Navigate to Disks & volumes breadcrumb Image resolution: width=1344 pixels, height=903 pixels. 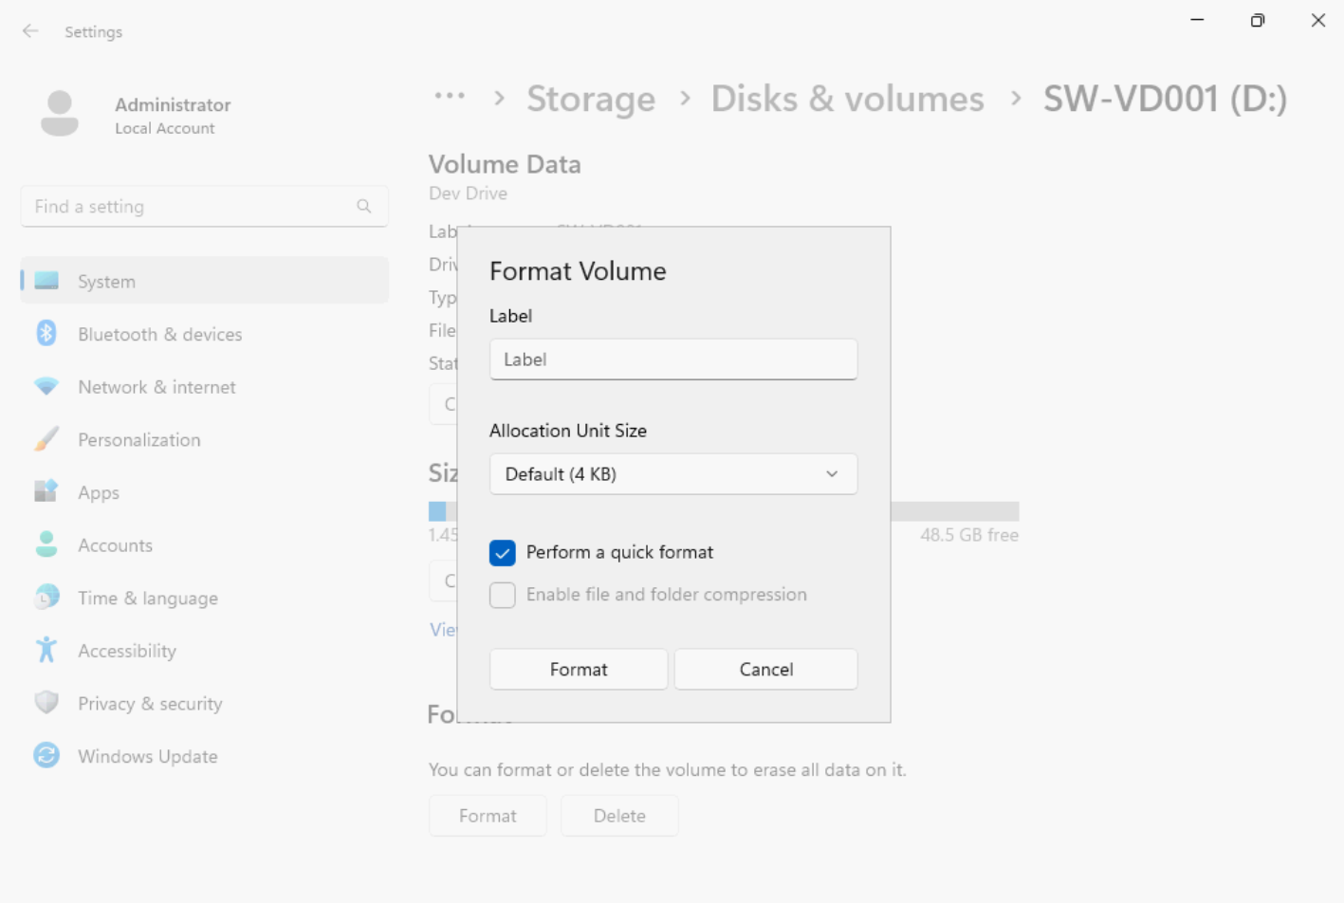(x=847, y=99)
